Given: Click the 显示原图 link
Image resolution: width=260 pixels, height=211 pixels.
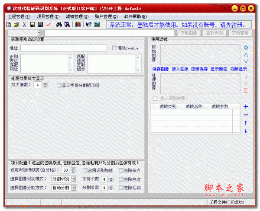Looking at the screenshot, I should 219,69.
